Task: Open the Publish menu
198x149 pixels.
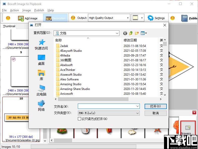Action: pyautogui.click(x=39, y=10)
